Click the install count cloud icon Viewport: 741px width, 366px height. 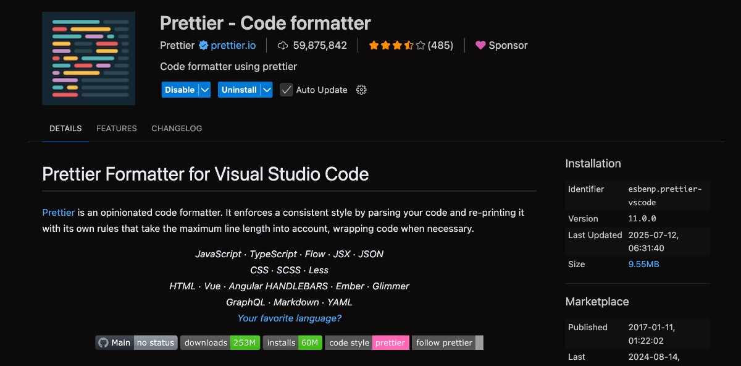(282, 45)
